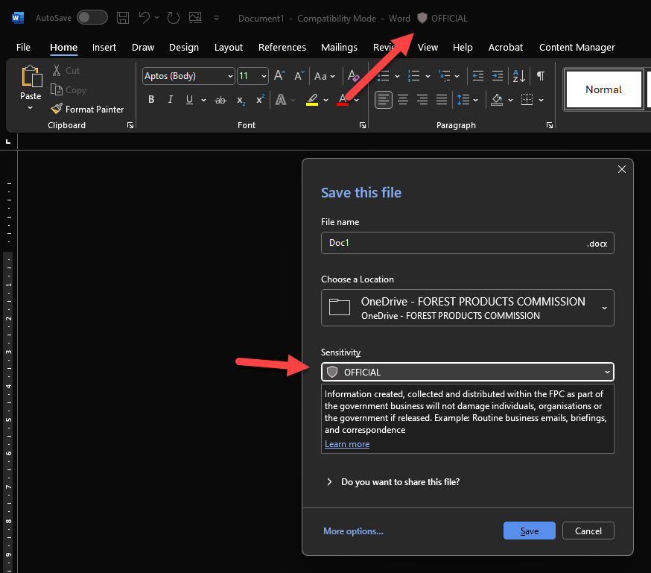The width and height of the screenshot is (651, 573).
Task: Click Decrease Indent icon
Action: (478, 76)
